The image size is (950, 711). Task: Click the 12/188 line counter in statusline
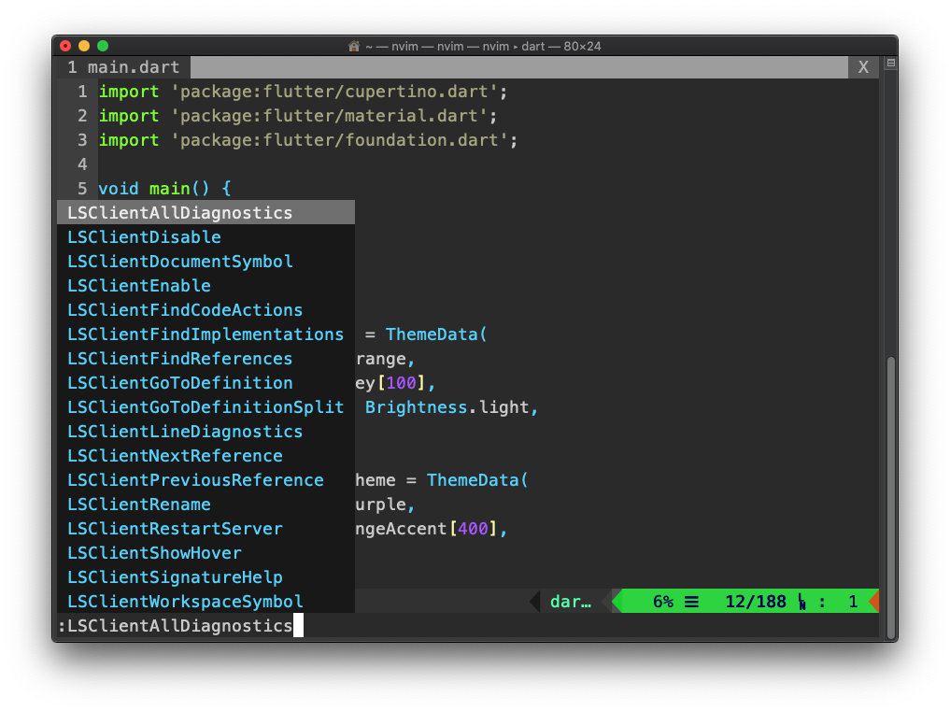[x=756, y=602]
